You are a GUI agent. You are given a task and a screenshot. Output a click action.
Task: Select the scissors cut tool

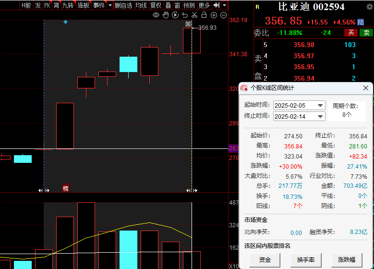click(194, 15)
